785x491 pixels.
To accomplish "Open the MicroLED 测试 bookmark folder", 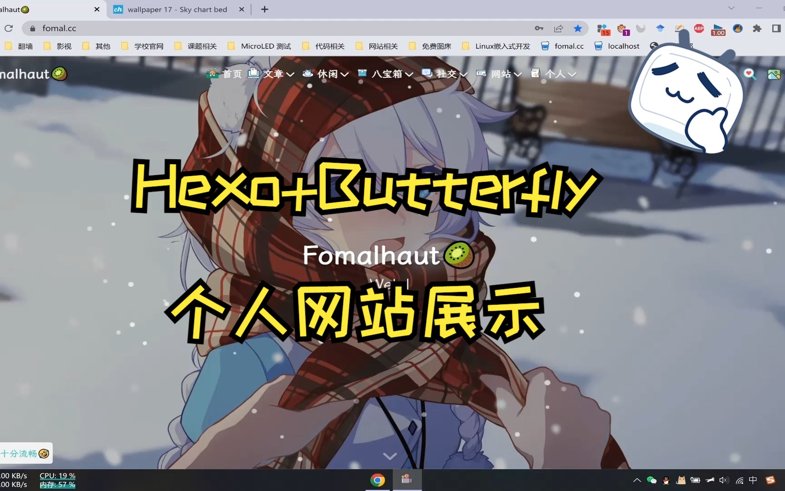I will click(x=259, y=46).
